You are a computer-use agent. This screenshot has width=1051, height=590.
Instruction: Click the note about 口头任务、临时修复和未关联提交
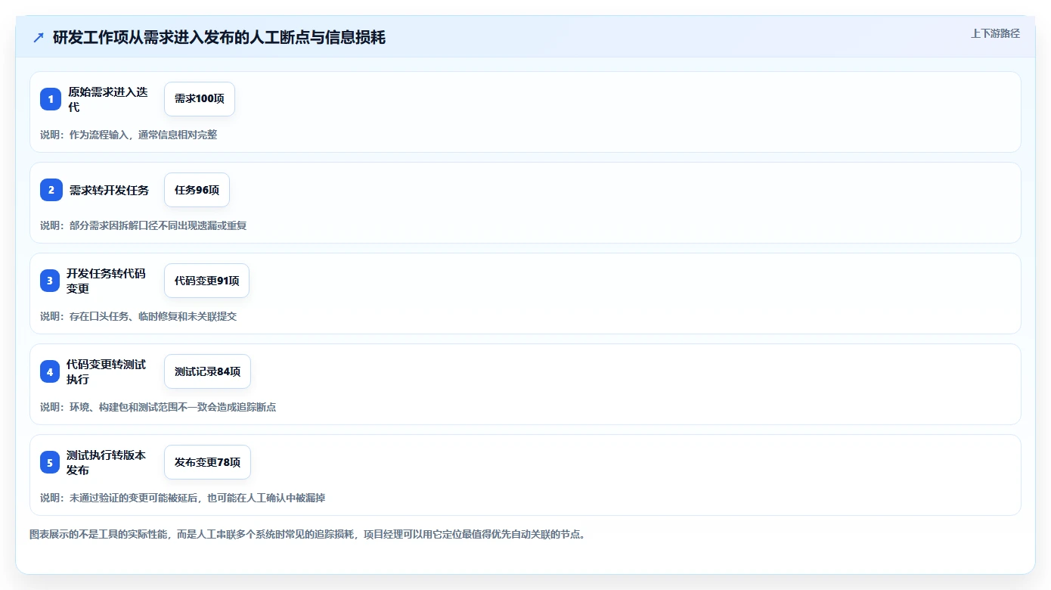[x=138, y=316]
